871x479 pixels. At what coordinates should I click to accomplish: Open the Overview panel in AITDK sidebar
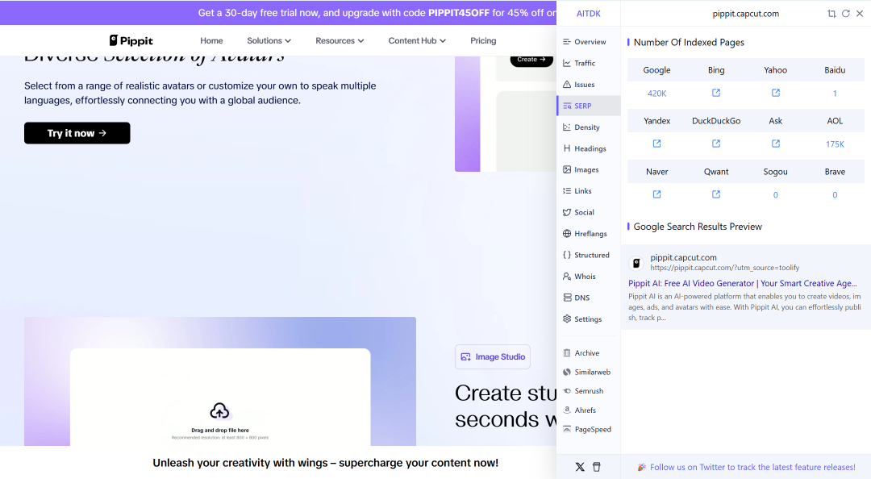pyautogui.click(x=585, y=42)
